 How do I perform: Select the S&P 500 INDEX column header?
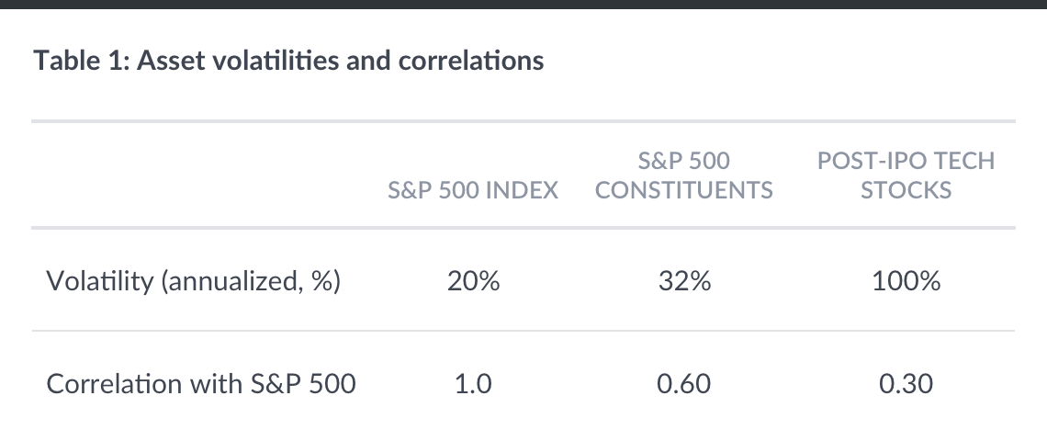pos(473,190)
